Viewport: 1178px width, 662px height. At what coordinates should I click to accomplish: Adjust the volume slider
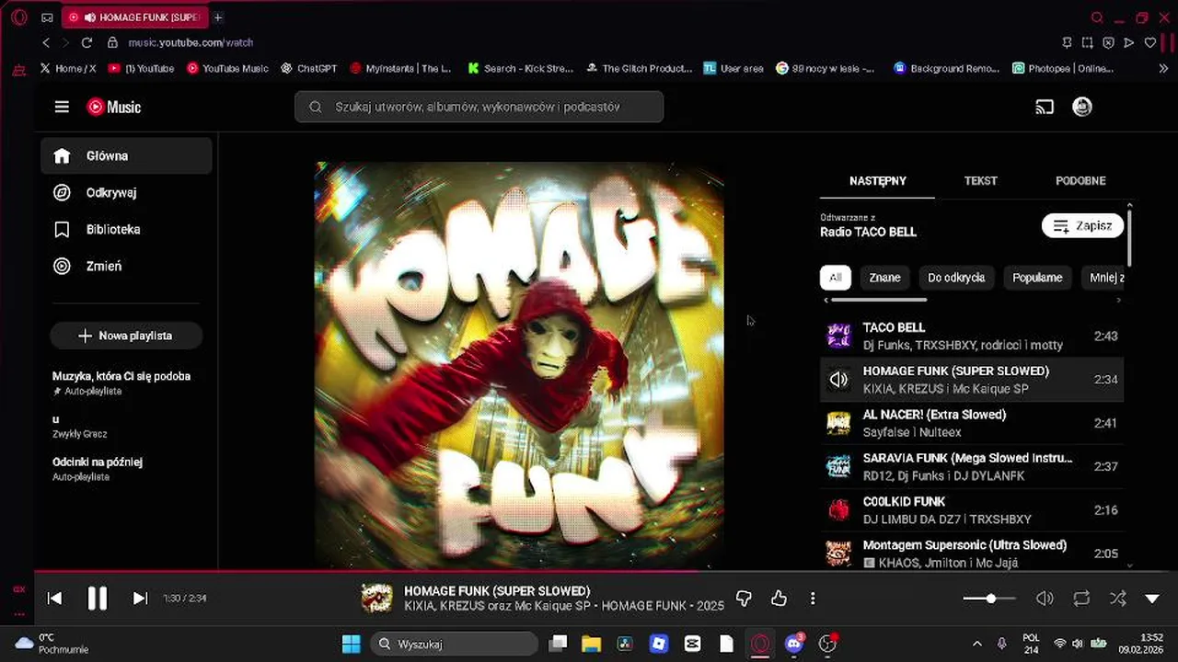pyautogui.click(x=989, y=599)
